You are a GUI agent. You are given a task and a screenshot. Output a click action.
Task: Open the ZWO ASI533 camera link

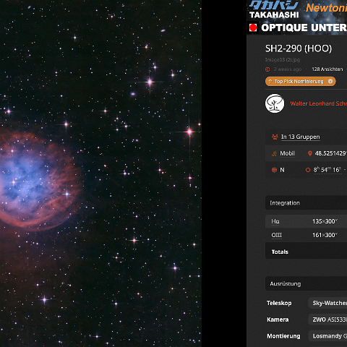(x=327, y=320)
